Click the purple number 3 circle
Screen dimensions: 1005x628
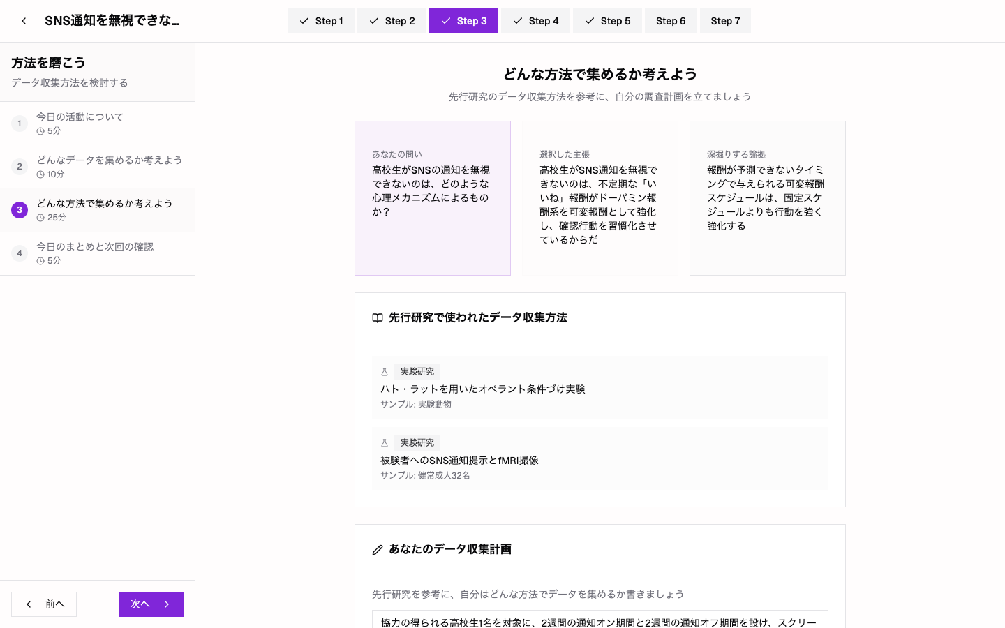(x=20, y=210)
